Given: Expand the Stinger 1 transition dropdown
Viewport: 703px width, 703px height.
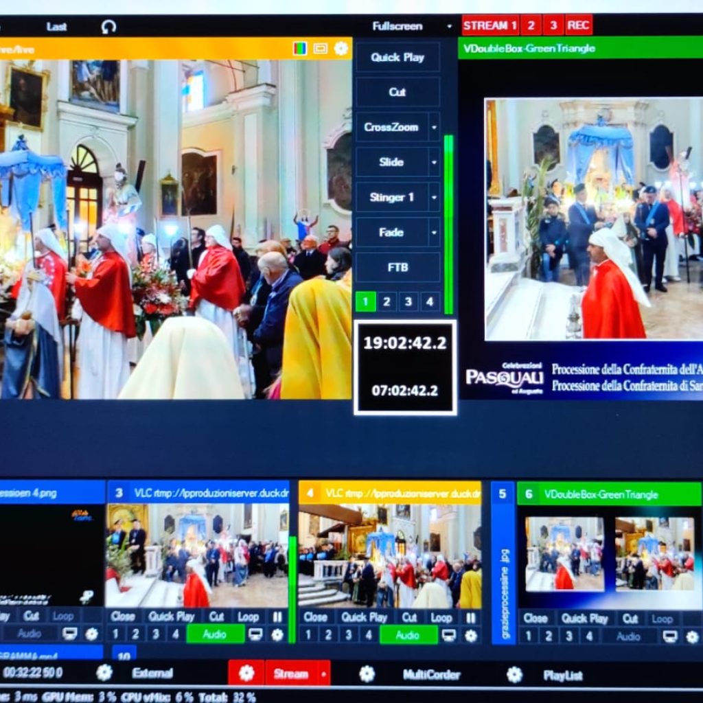Looking at the screenshot, I should (x=434, y=198).
